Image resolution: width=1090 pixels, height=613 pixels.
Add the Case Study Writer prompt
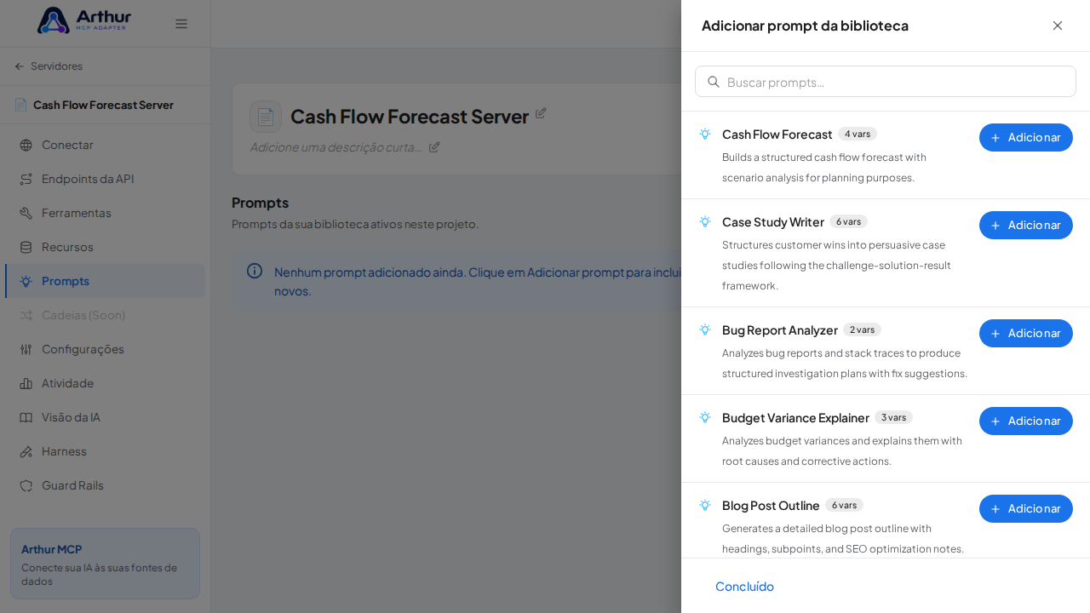tap(1026, 225)
